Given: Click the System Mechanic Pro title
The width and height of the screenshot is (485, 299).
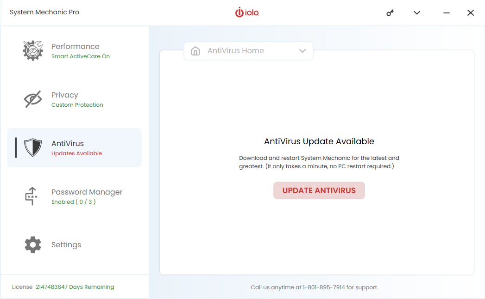Looking at the screenshot, I should pos(44,12).
